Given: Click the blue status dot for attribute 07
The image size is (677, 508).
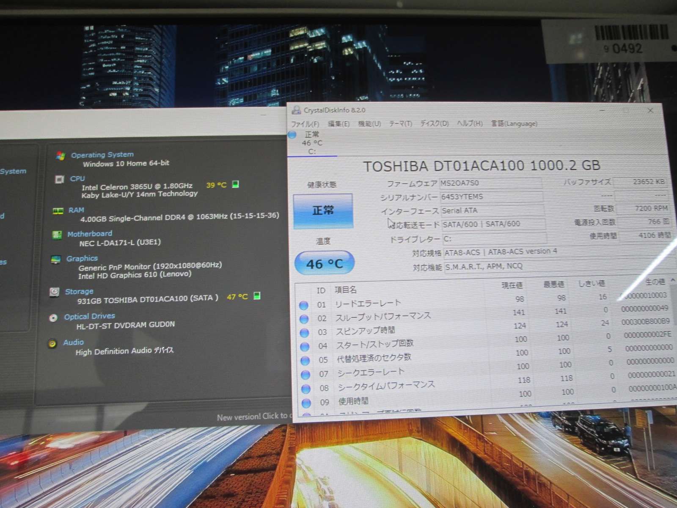Looking at the screenshot, I should pyautogui.click(x=305, y=375).
